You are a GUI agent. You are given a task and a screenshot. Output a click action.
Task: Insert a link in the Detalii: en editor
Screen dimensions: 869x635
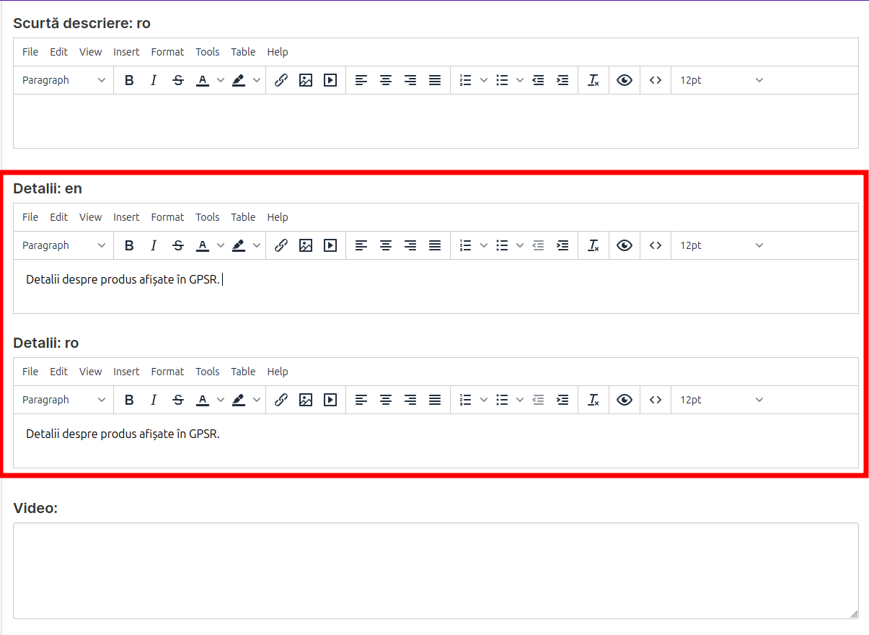click(281, 245)
